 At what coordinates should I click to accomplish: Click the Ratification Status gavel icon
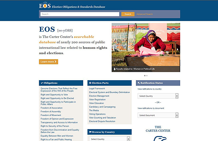coord(139,83)
